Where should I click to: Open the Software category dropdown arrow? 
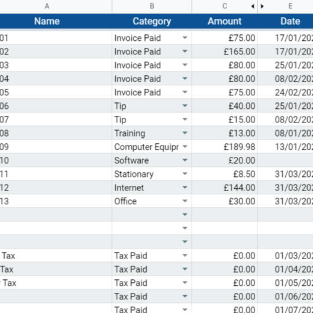coord(185,160)
